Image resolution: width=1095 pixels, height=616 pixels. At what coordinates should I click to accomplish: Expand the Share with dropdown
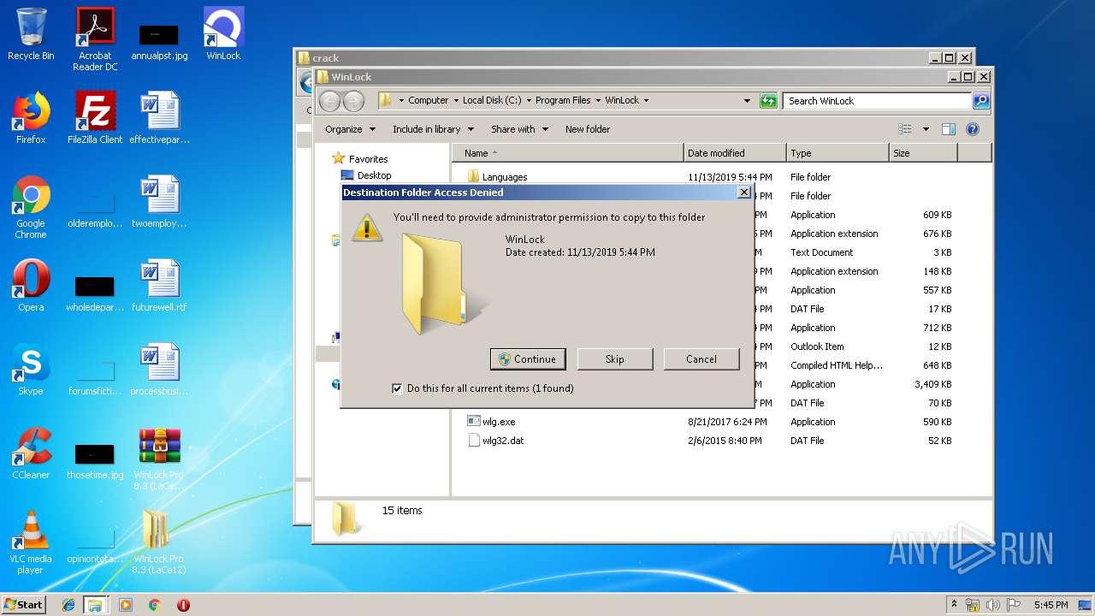[519, 129]
